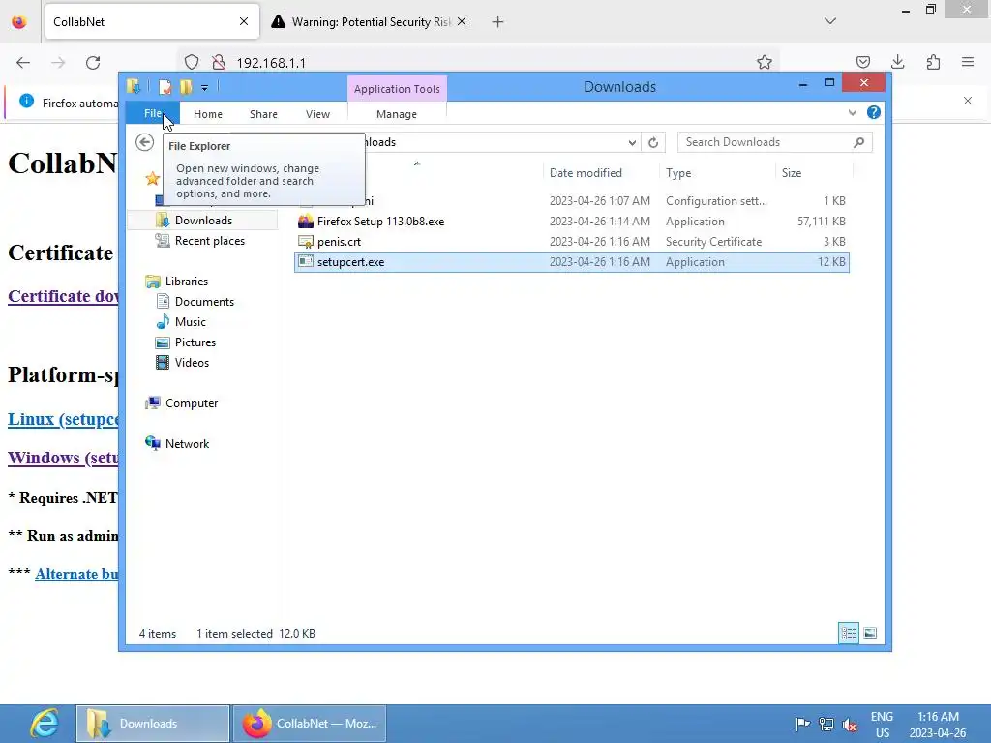Close the Security Risk warning tab

click(462, 22)
